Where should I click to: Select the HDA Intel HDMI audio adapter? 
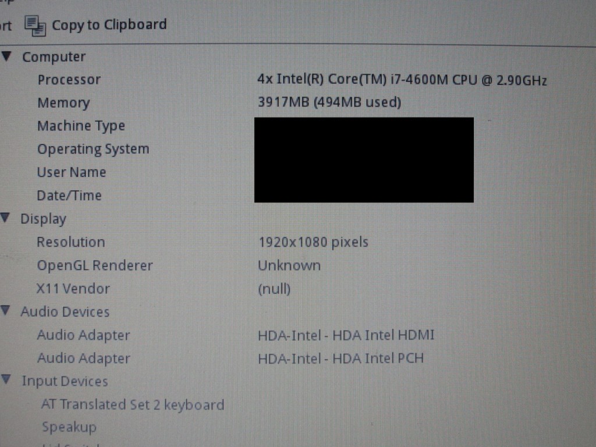346,335
